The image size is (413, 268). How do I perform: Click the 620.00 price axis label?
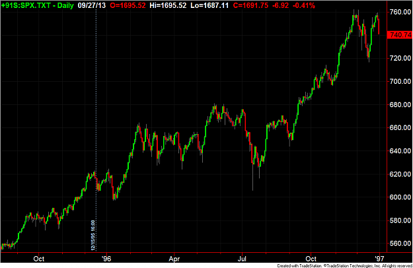pos(400,174)
